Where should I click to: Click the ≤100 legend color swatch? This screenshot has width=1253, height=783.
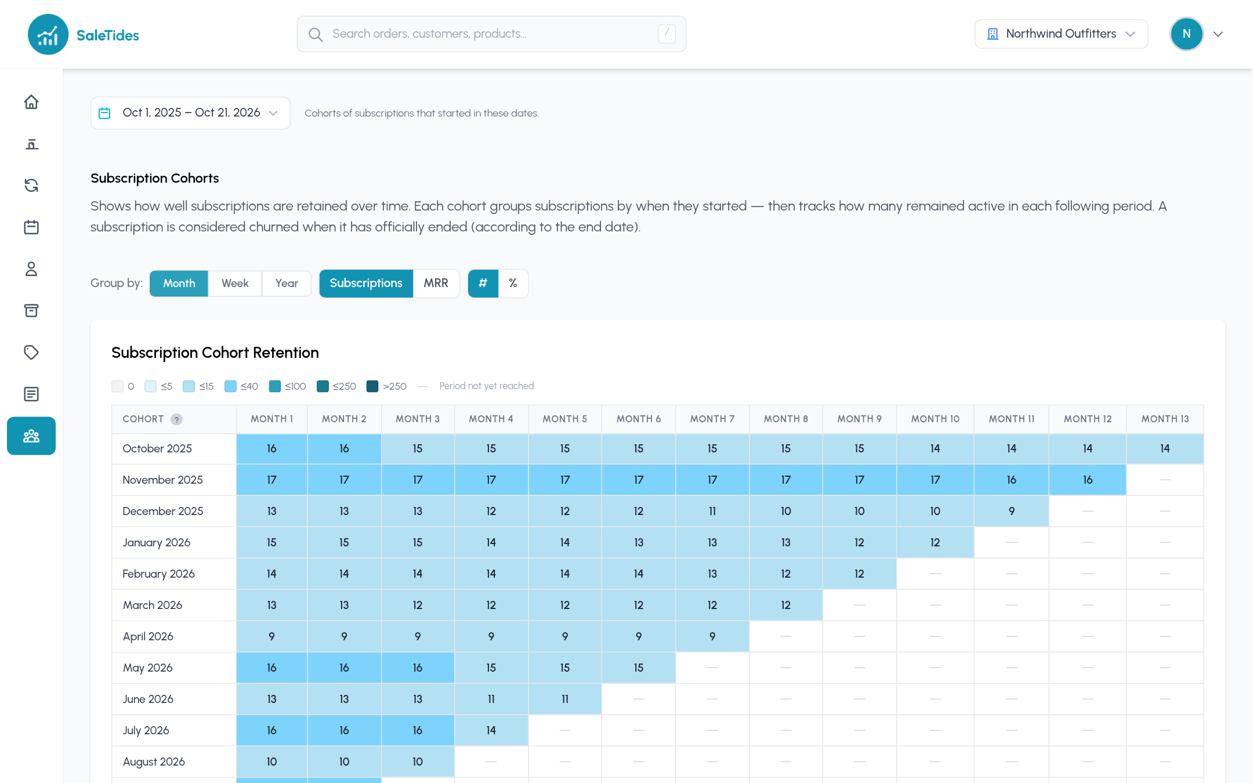click(x=275, y=386)
